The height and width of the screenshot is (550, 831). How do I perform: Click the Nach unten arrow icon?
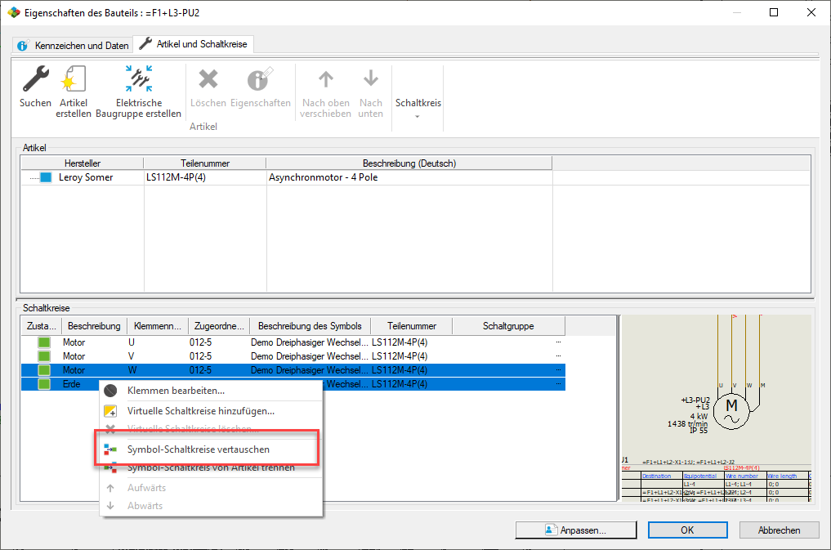370,79
